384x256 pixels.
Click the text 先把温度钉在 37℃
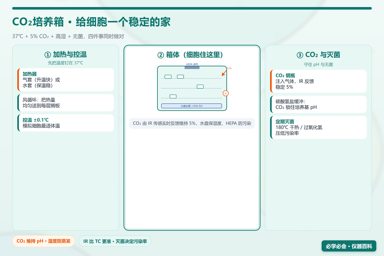point(66,63)
